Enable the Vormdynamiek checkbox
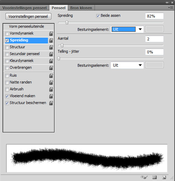Image resolution: width=175 pixels, height=181 pixels. pos(7,34)
